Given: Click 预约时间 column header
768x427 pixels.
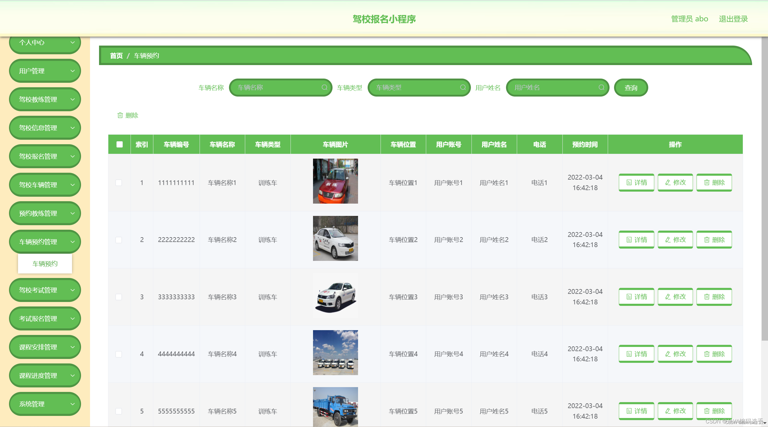Looking at the screenshot, I should pyautogui.click(x=585, y=145).
